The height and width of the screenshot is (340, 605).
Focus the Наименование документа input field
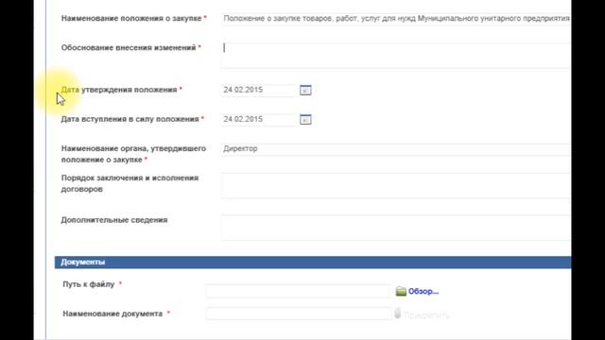click(x=299, y=314)
